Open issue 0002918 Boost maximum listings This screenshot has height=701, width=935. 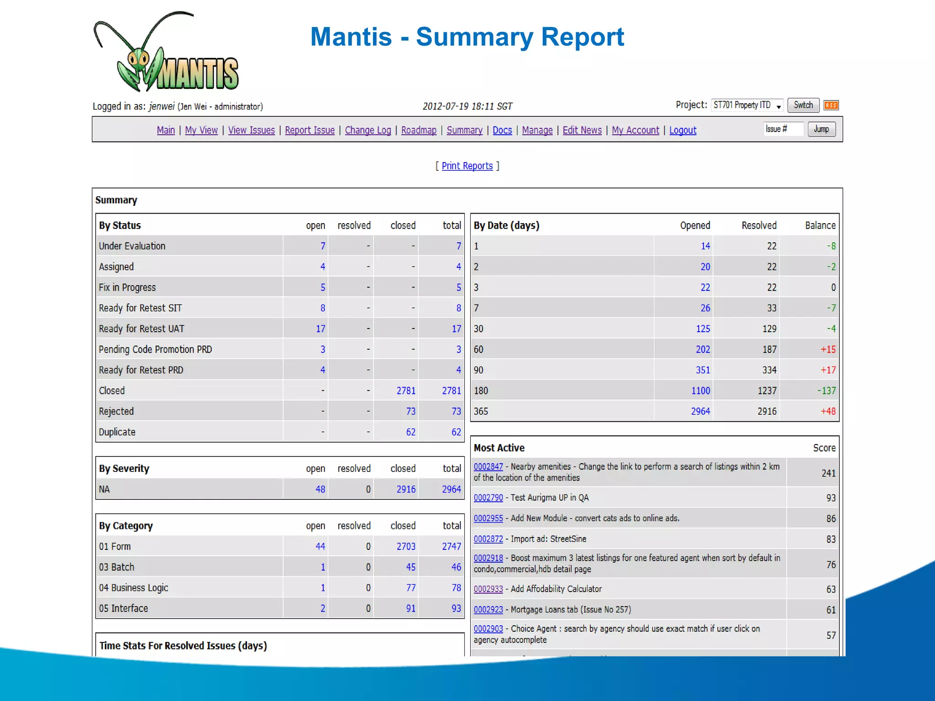[x=488, y=558]
